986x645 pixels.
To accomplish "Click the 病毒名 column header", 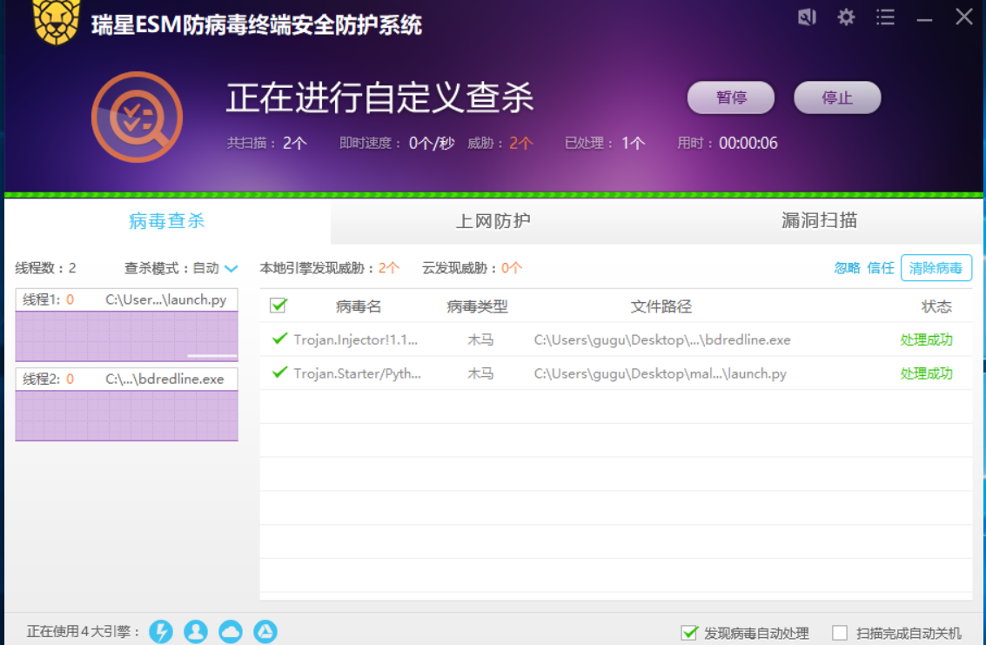I will 359,306.
